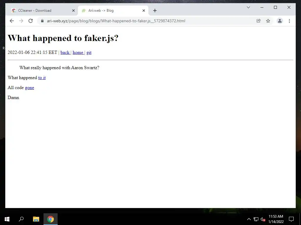Open the clock showing 11:53 AM
The height and width of the screenshot is (225, 301).
[276, 219]
